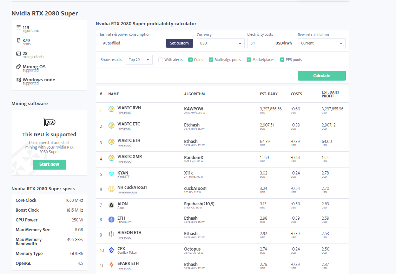Click the KYAN diamond icon
The height and width of the screenshot is (274, 396).
pyautogui.click(x=111, y=174)
